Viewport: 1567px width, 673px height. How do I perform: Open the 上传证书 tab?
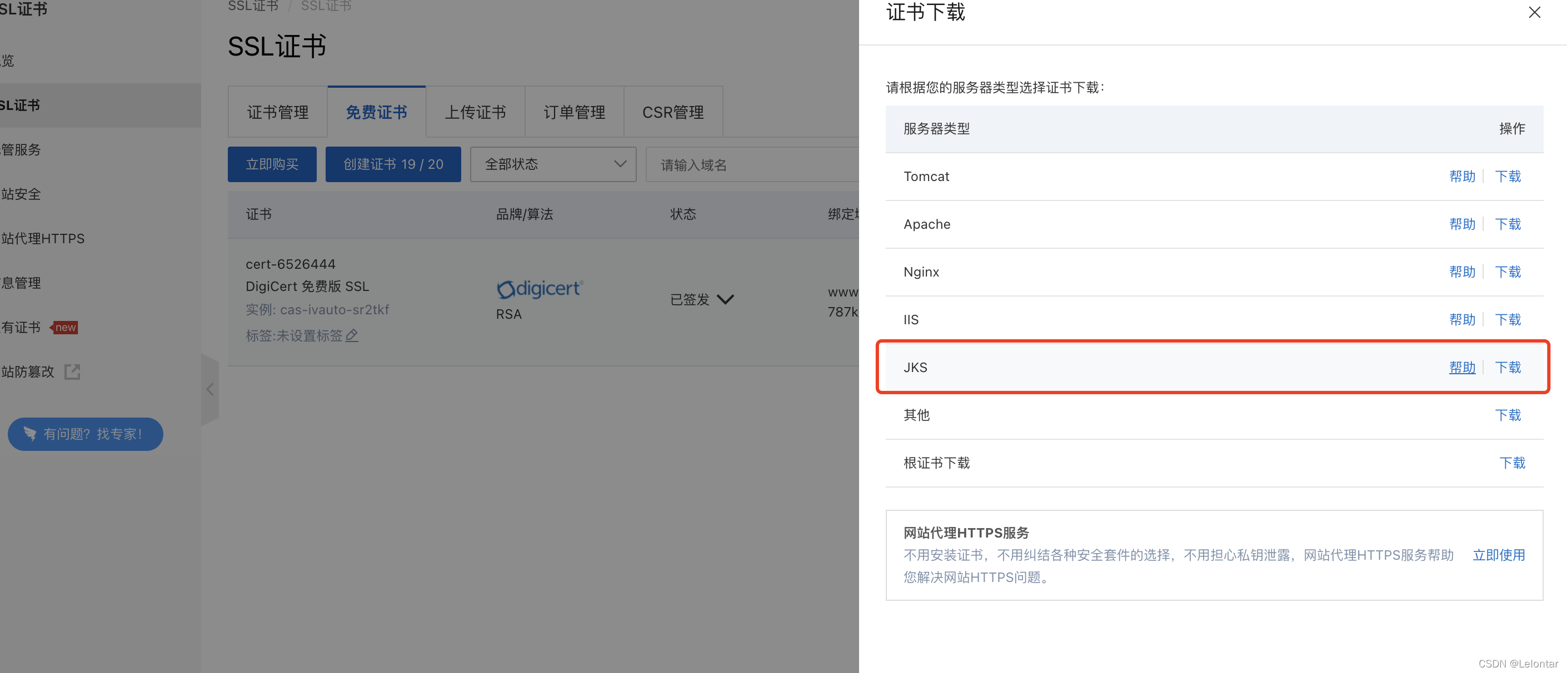point(475,113)
